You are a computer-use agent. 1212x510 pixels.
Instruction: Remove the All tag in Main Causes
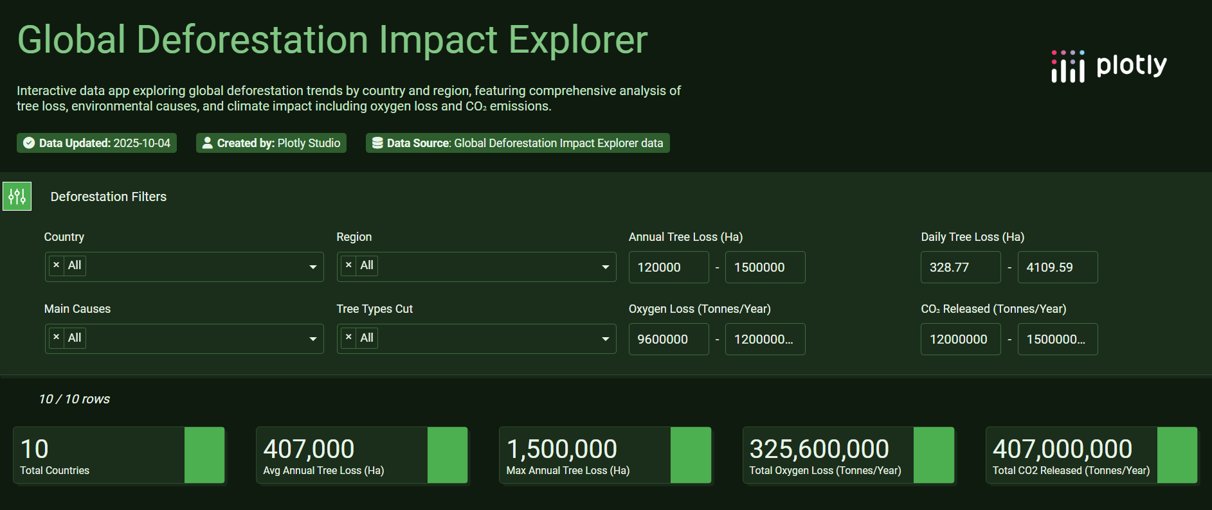57,338
